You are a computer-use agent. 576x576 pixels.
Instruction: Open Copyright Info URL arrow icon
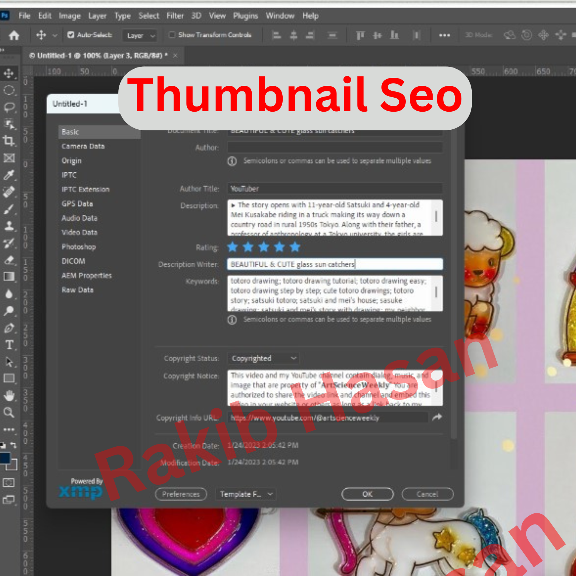[437, 418]
